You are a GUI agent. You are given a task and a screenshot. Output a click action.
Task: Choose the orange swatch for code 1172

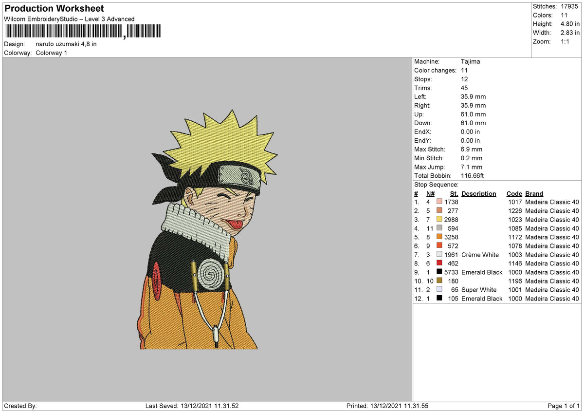click(x=439, y=237)
